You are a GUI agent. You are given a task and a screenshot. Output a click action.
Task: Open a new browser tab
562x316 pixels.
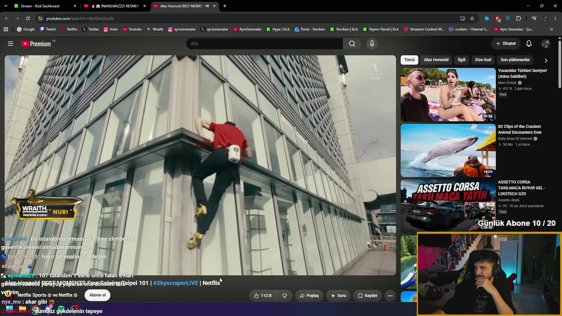coord(225,6)
